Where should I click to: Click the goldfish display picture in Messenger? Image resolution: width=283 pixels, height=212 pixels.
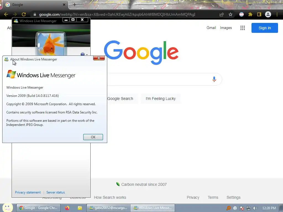51,44
